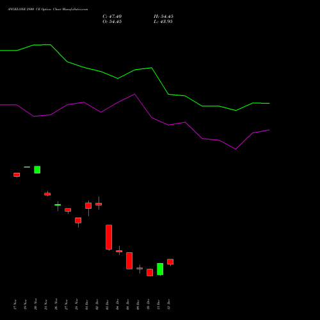Select the red candlestick above 01 Dec
320x320 pixels.
tap(88, 205)
